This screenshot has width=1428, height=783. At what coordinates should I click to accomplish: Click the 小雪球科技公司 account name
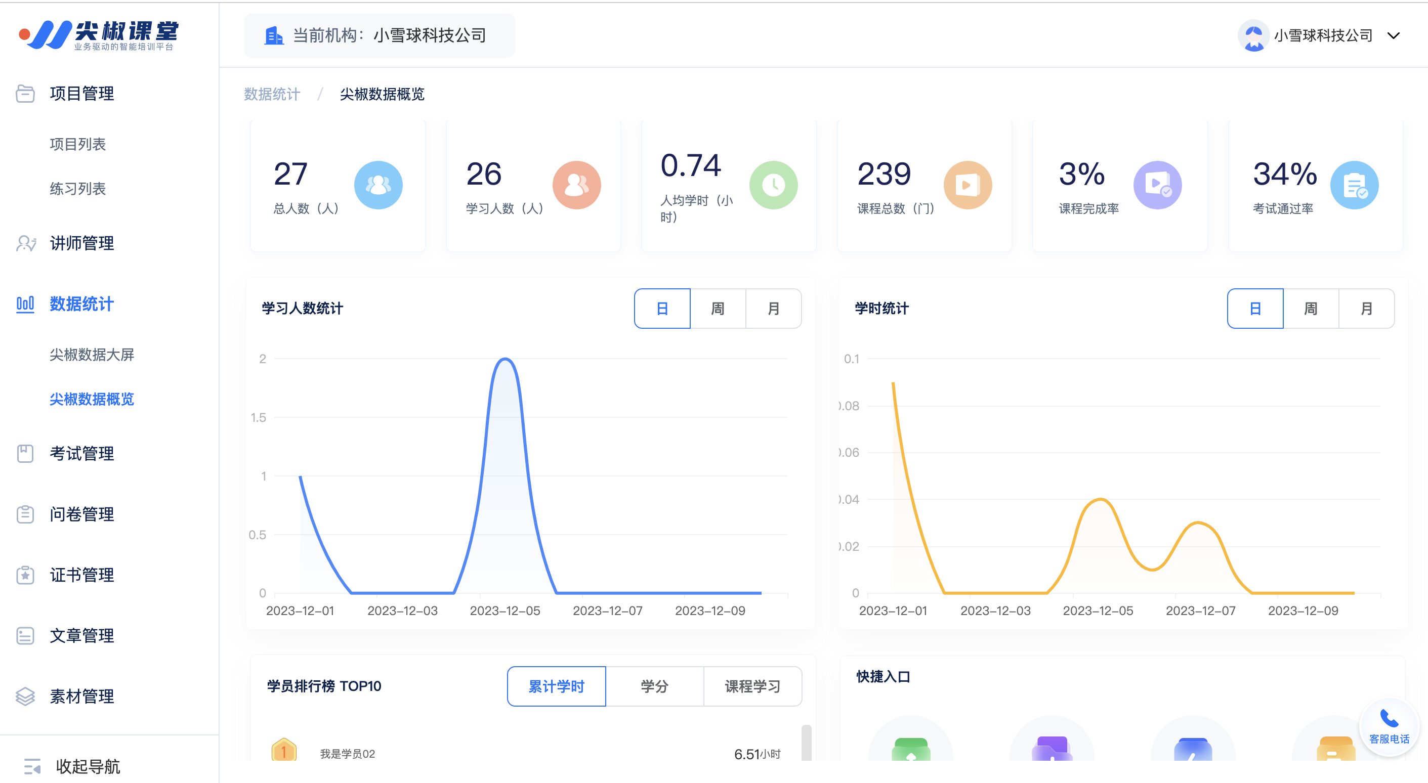click(x=1323, y=36)
